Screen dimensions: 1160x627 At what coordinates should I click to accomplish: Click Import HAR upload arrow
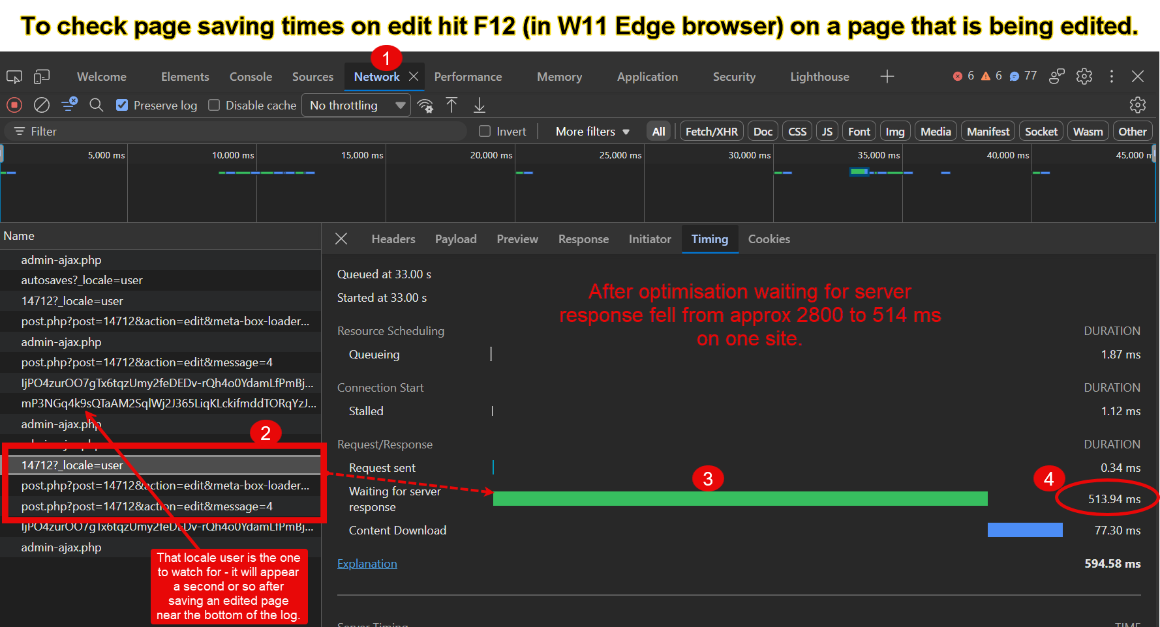point(451,105)
